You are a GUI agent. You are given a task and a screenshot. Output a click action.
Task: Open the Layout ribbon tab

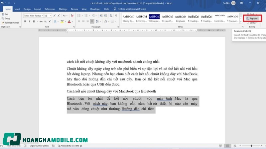tap(38, 9)
